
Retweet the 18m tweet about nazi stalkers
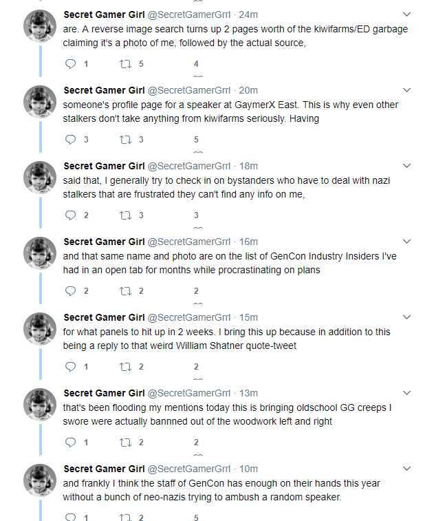tap(124, 215)
